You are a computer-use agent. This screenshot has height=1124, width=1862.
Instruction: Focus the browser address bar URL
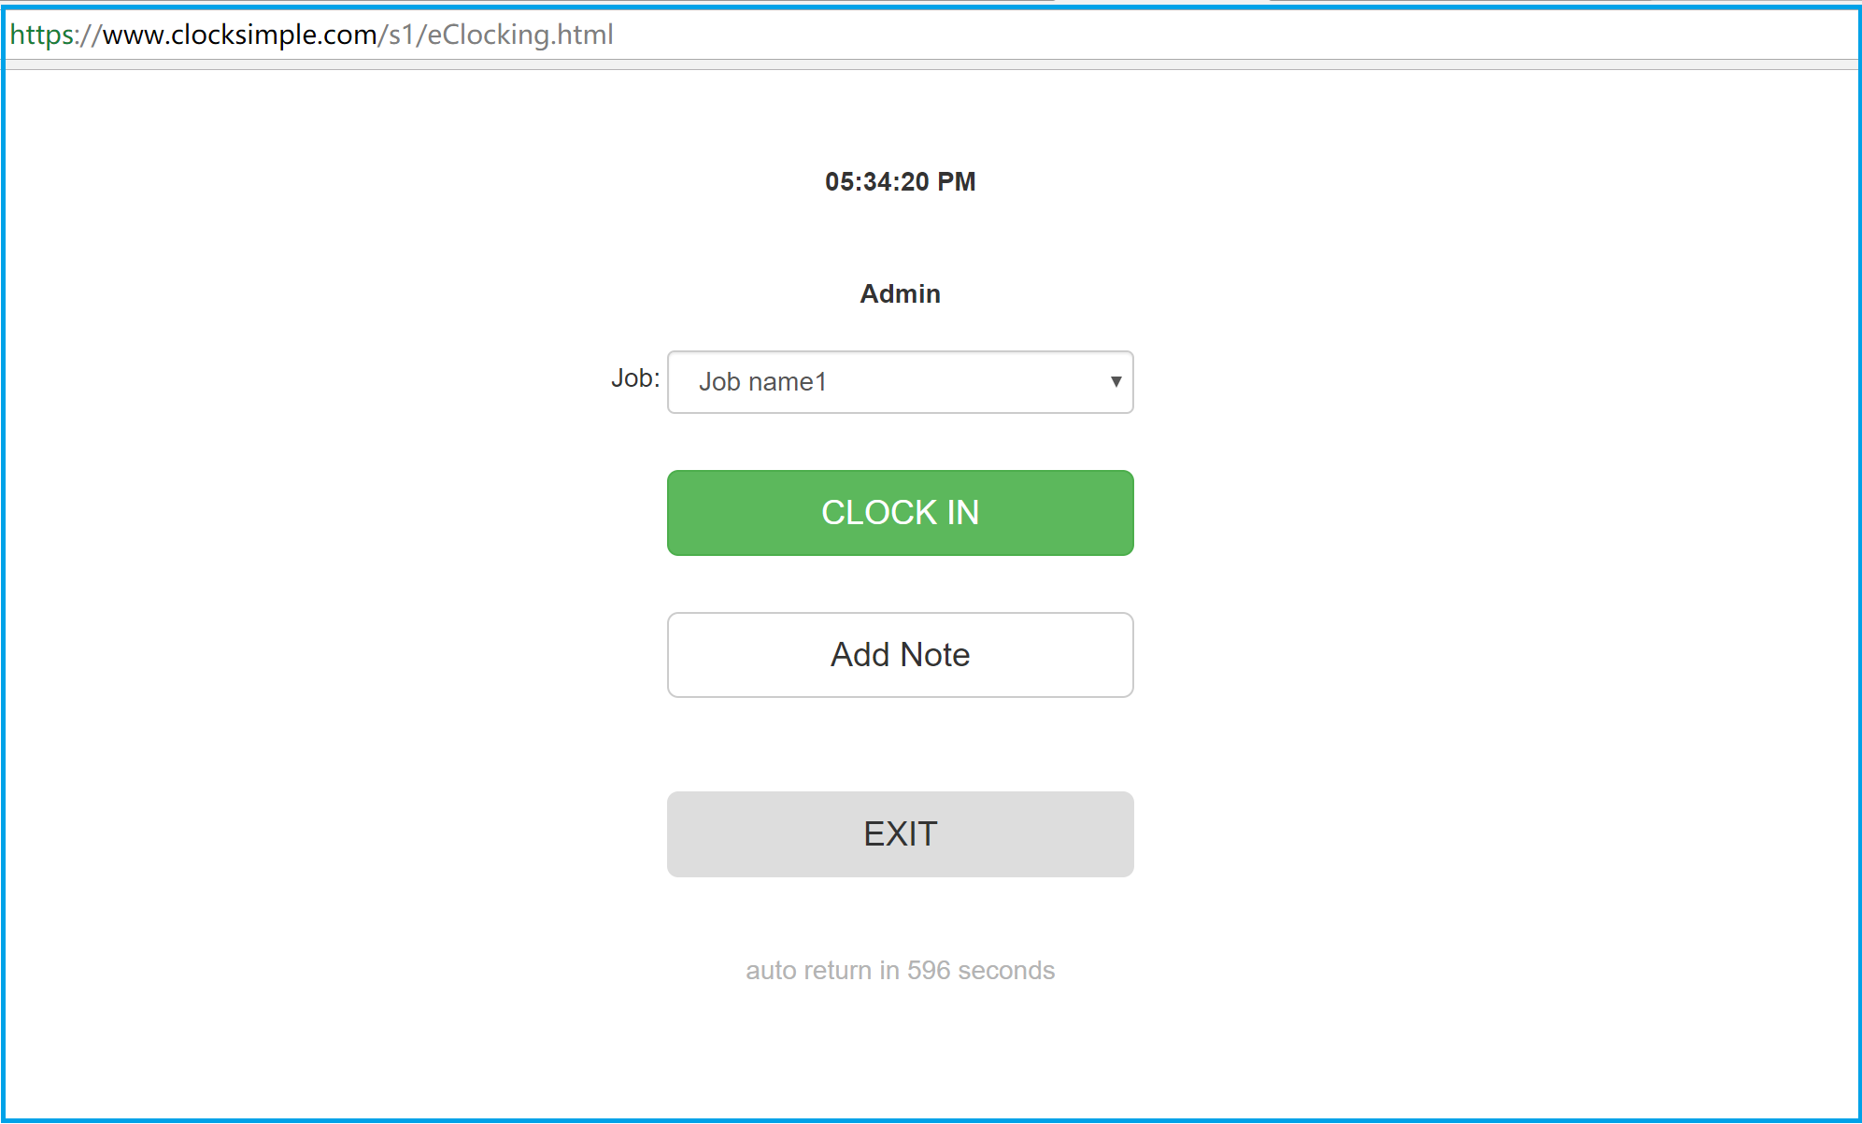(311, 35)
